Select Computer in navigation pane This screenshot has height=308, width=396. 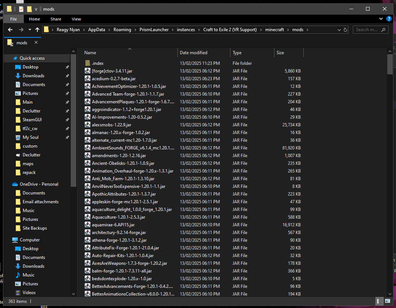(x=30, y=240)
